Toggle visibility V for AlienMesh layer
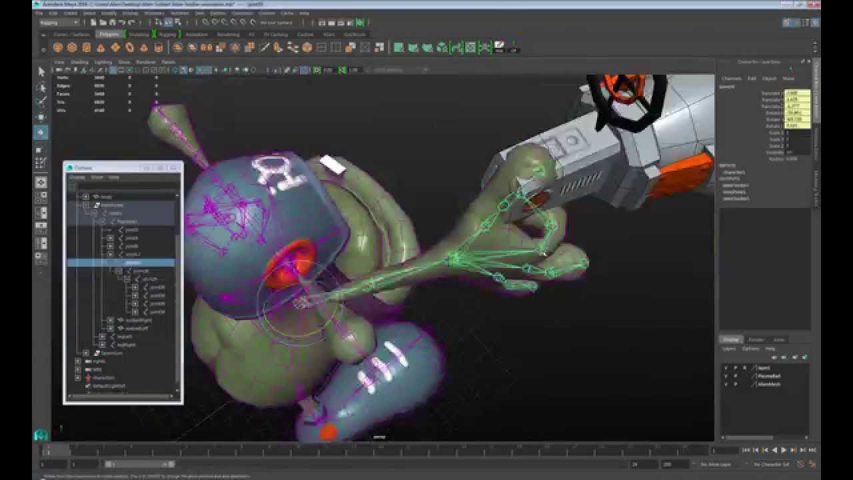The height and width of the screenshot is (480, 853). click(x=726, y=384)
